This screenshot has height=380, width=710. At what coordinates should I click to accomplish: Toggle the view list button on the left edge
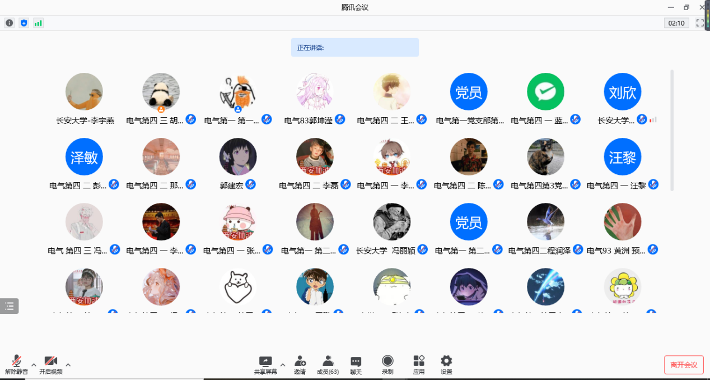(10, 306)
